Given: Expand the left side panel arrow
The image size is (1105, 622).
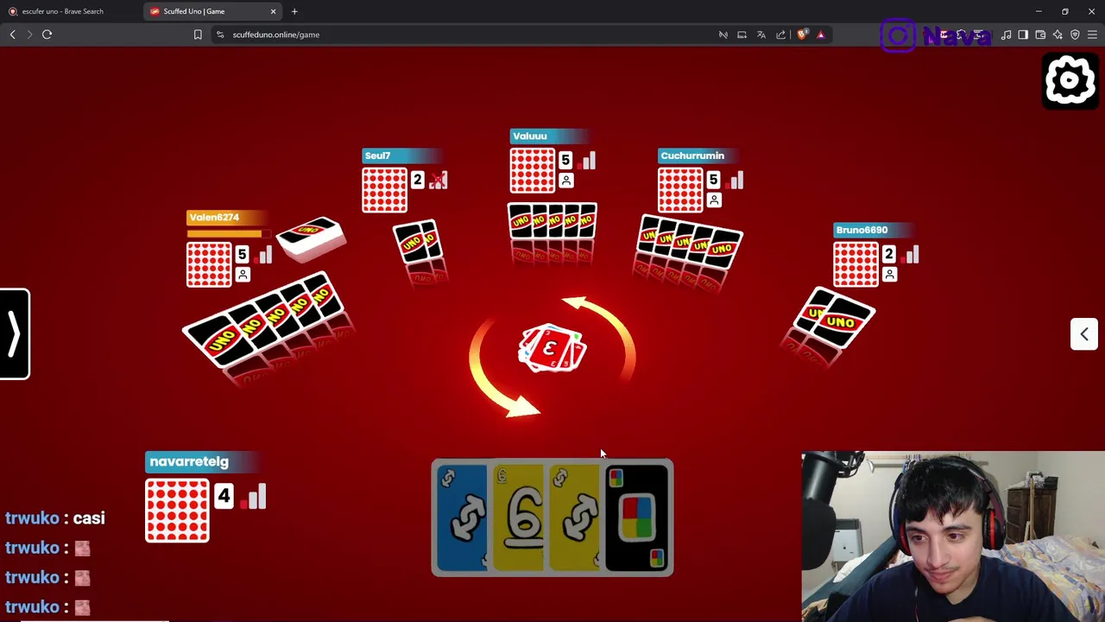Looking at the screenshot, I should pos(15,334).
